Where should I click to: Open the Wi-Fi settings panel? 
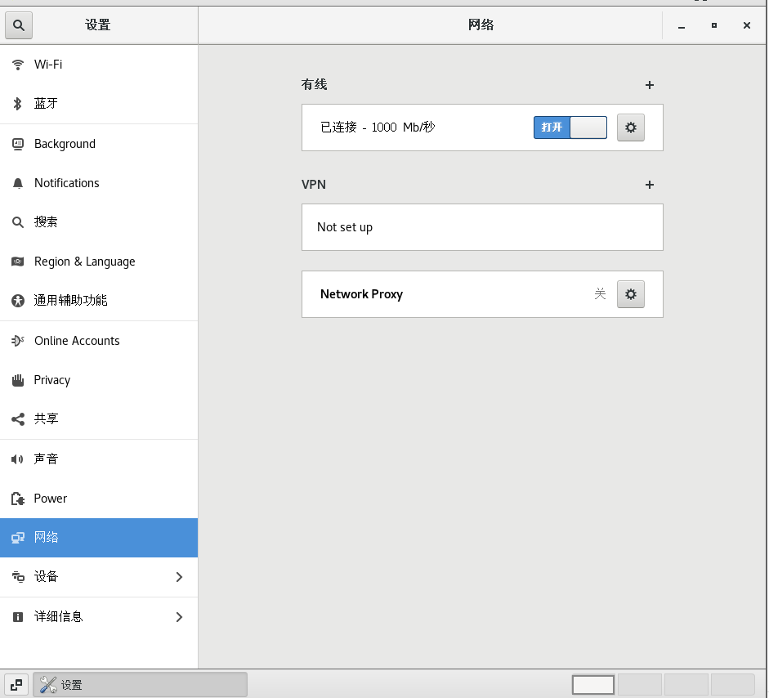pyautogui.click(x=99, y=65)
